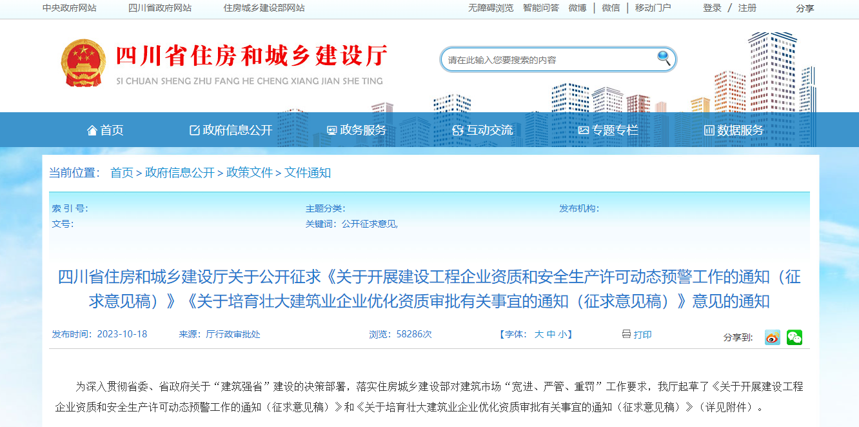Open the 智能问答 service
The height and width of the screenshot is (427, 859).
tap(540, 8)
